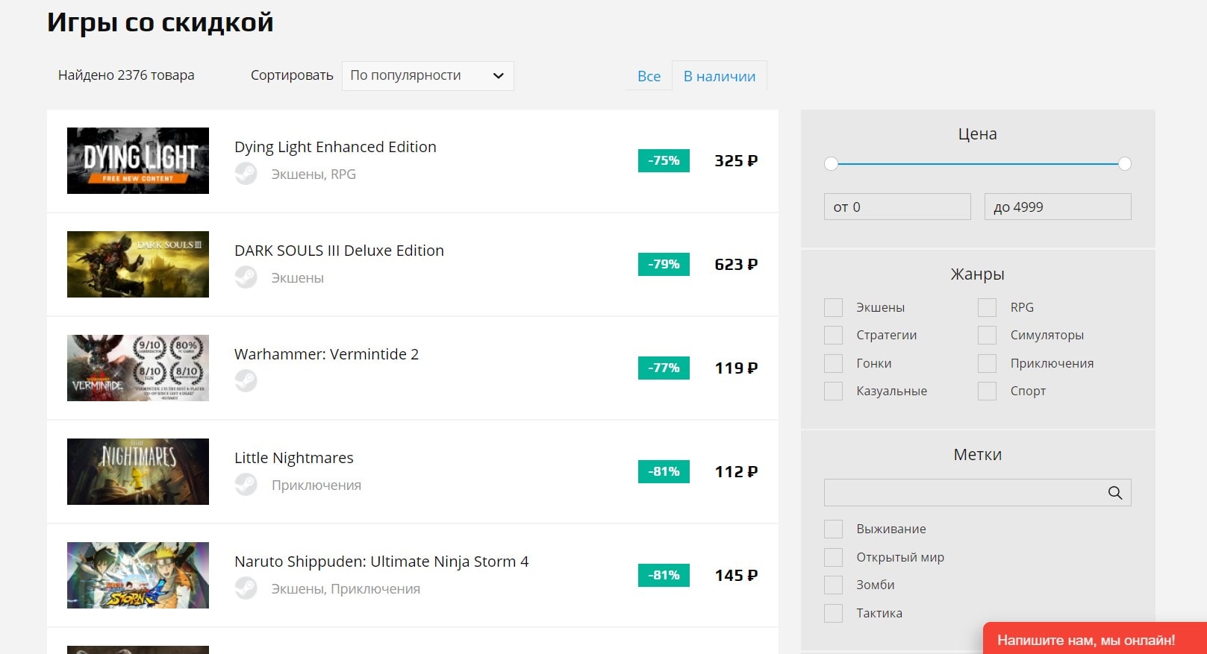
Task: Click the 623 ₽ price
Action: click(x=736, y=264)
